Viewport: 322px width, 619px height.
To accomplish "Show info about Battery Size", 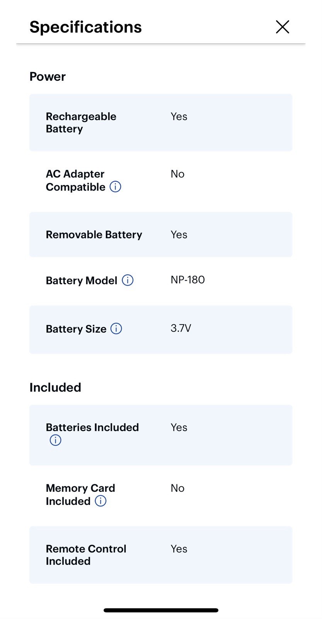I will (x=116, y=328).
